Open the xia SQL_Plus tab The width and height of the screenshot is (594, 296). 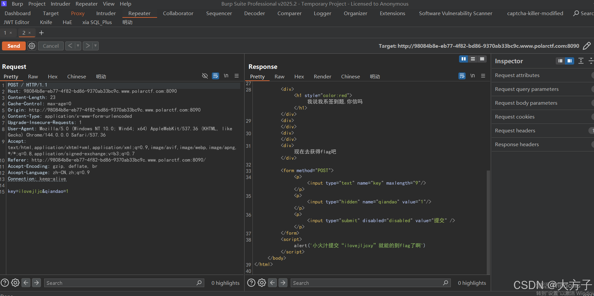tap(97, 22)
